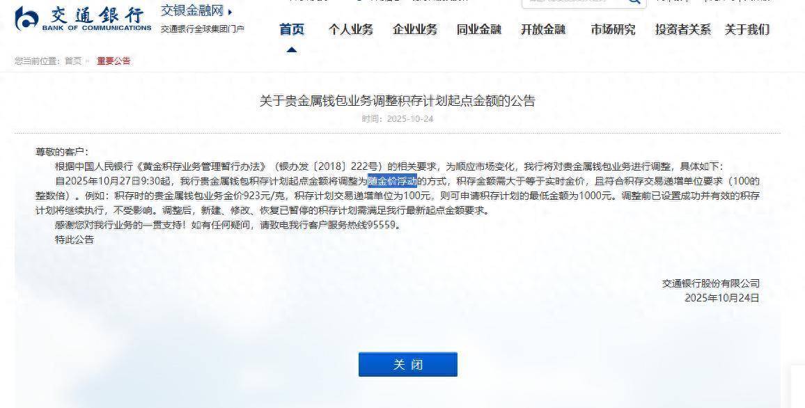
Task: Click the search magnifier icon
Action: point(634,1)
